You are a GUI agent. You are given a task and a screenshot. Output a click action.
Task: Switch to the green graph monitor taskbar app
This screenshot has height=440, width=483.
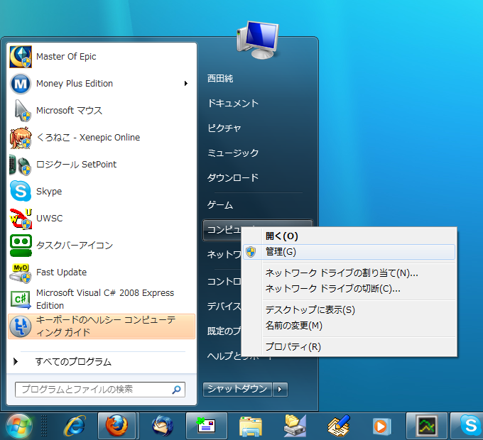[x=427, y=426]
